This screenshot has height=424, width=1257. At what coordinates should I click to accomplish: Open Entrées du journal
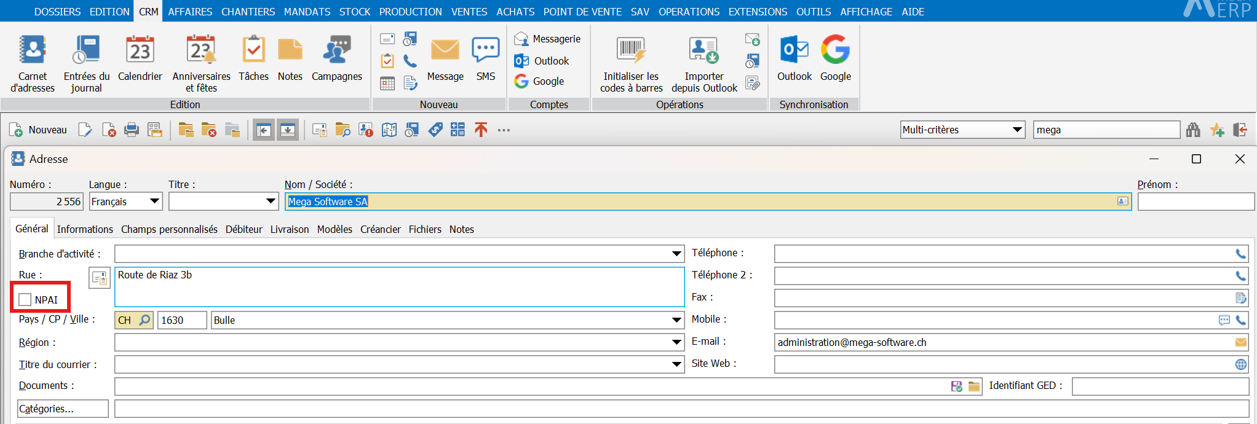pos(87,64)
